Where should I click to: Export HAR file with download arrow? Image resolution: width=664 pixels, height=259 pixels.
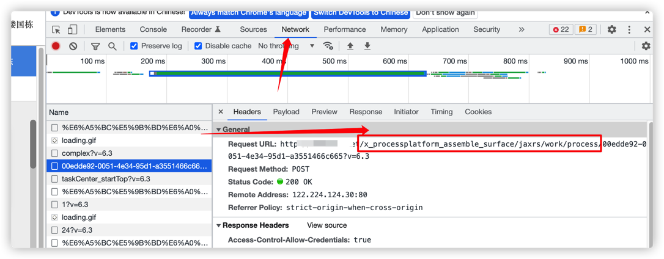tap(367, 46)
